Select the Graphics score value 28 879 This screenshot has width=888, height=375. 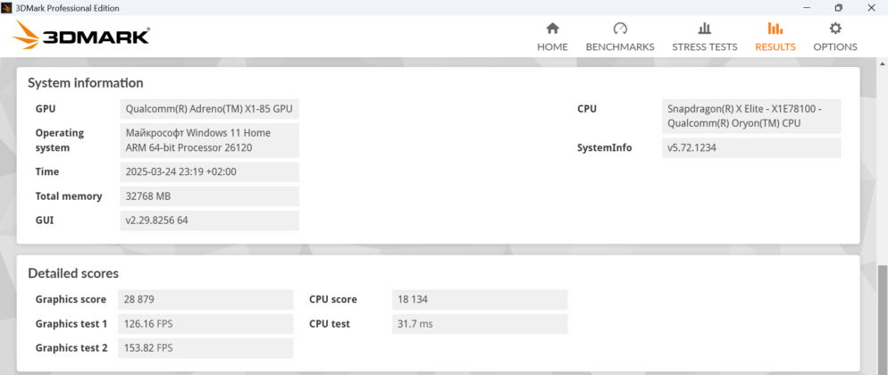pos(205,299)
